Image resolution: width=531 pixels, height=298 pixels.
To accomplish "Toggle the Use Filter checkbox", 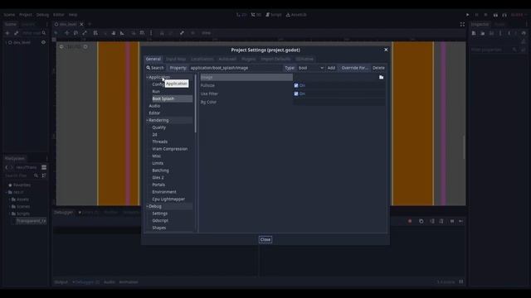I will tap(296, 94).
